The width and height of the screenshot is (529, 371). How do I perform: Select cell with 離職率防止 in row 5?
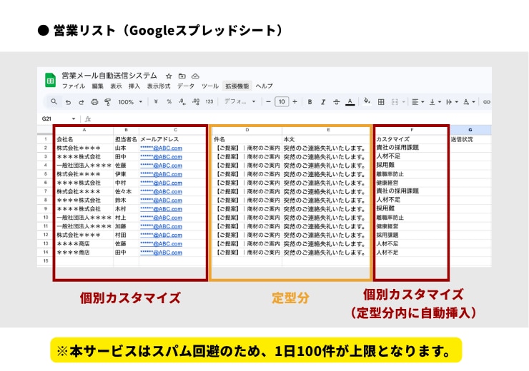coord(411,174)
